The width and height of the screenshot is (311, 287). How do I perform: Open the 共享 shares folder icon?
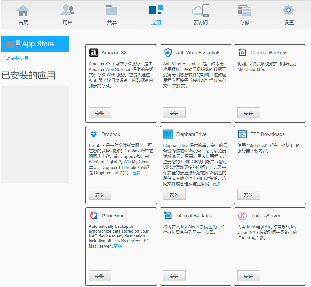(112, 10)
